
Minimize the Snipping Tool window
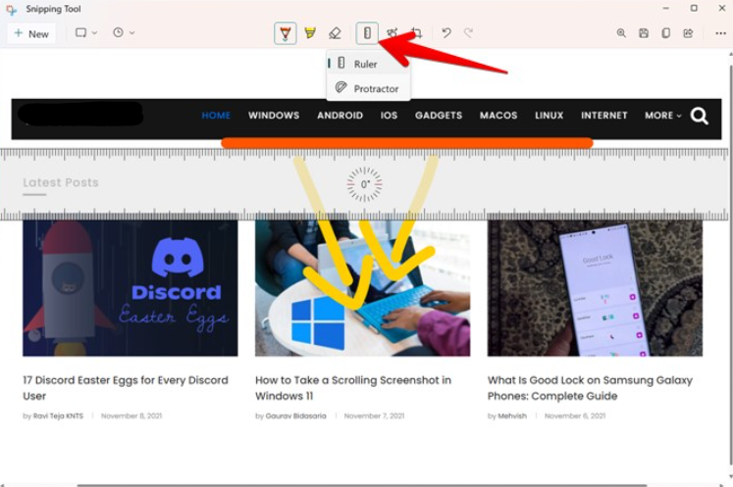pyautogui.click(x=665, y=9)
